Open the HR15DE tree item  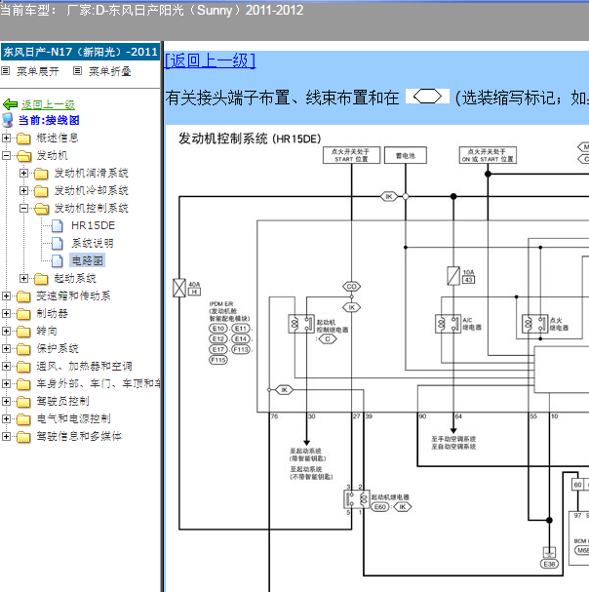(x=93, y=225)
